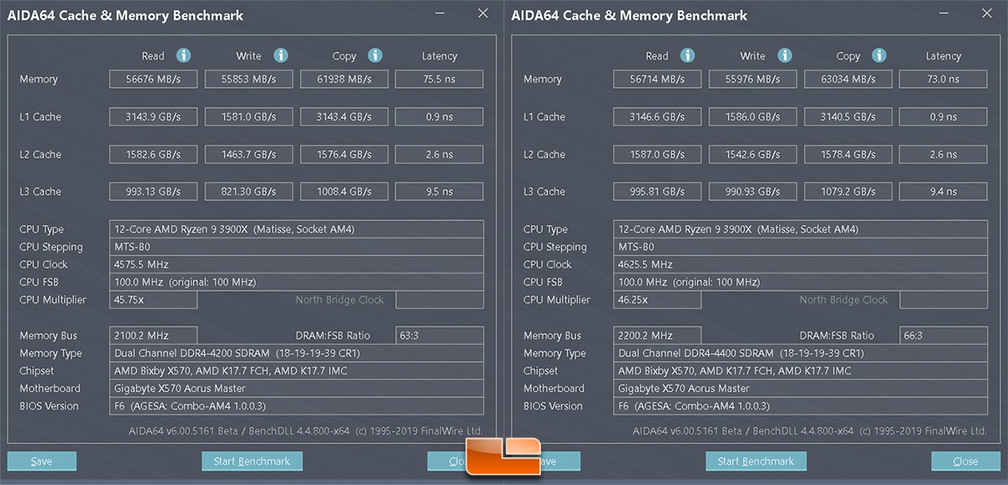
Task: Click Read info icon in right window
Action: (x=687, y=55)
